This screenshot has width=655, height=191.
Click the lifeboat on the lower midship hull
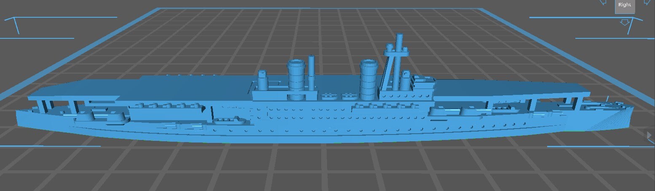point(230,121)
